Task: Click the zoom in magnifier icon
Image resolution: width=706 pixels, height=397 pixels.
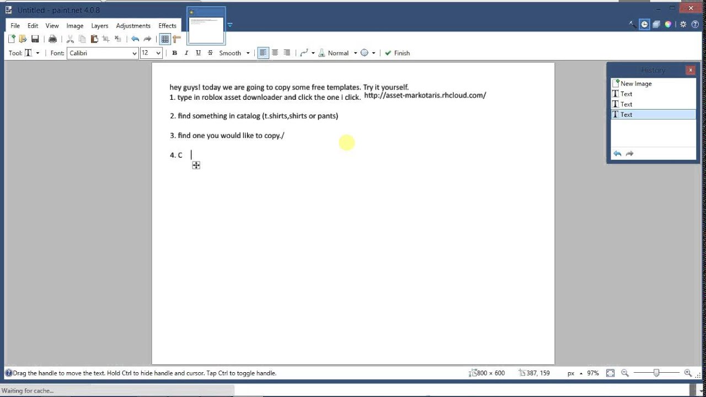Action: tap(688, 373)
